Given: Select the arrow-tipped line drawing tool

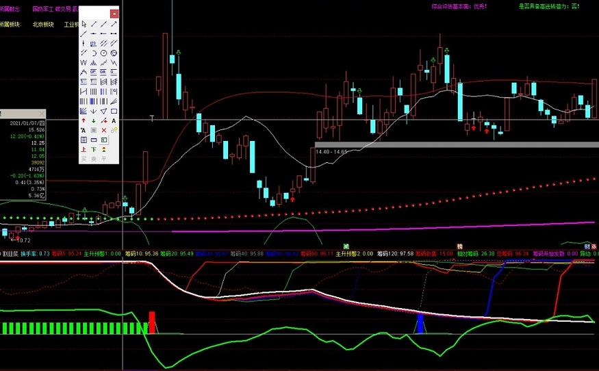Looking at the screenshot, I should pos(114,24).
